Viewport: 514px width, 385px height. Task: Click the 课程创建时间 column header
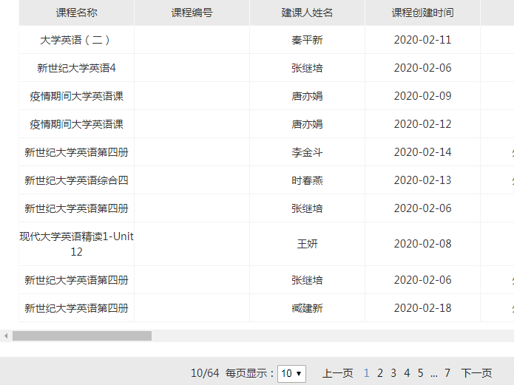tap(422, 13)
